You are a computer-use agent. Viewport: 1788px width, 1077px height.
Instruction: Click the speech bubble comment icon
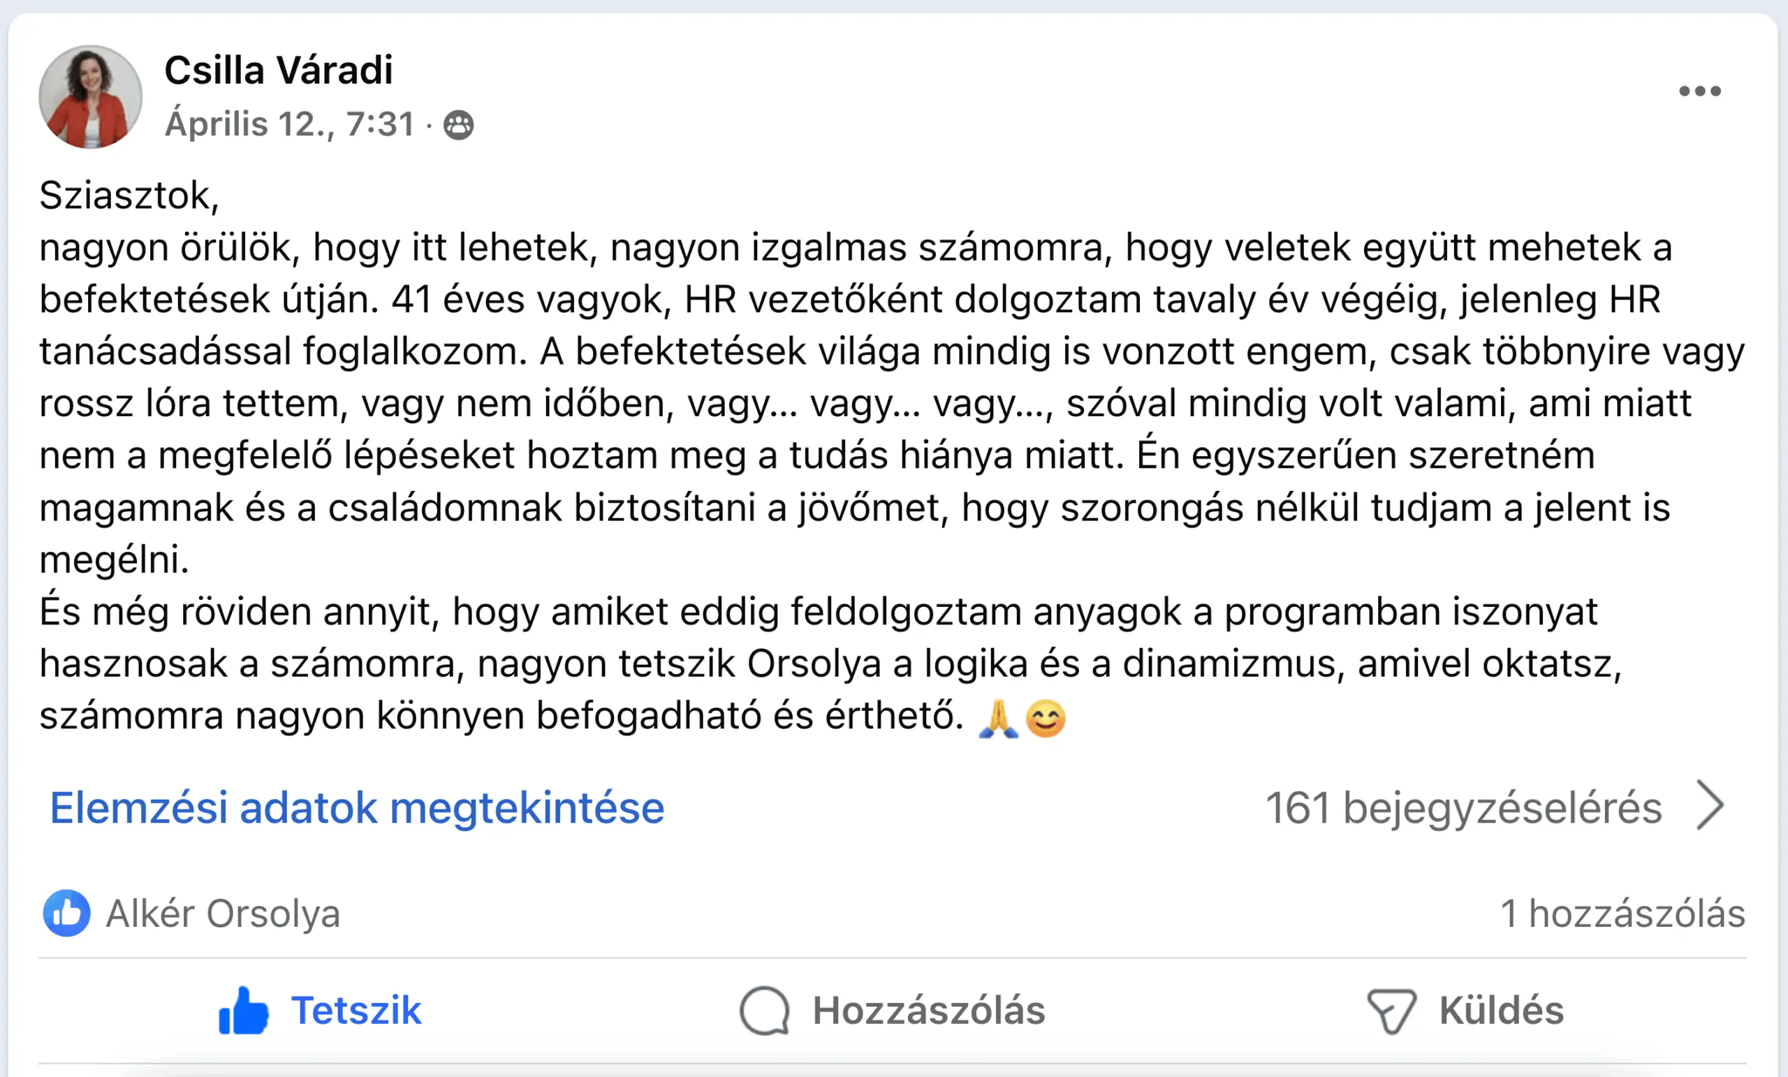point(764,1010)
